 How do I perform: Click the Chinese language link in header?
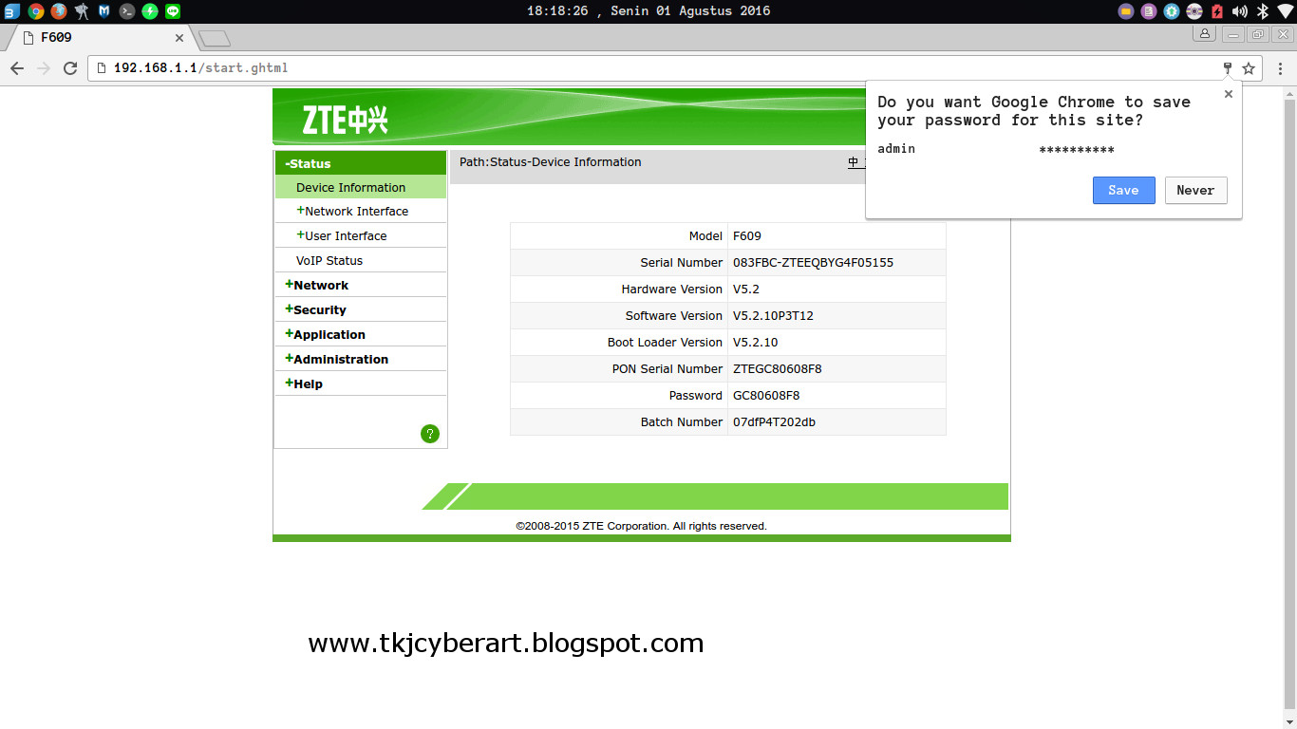click(x=855, y=162)
